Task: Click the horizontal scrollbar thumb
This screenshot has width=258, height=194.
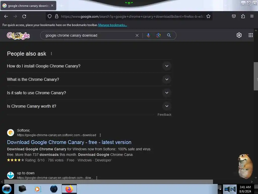Action: pyautogui.click(x=108, y=182)
